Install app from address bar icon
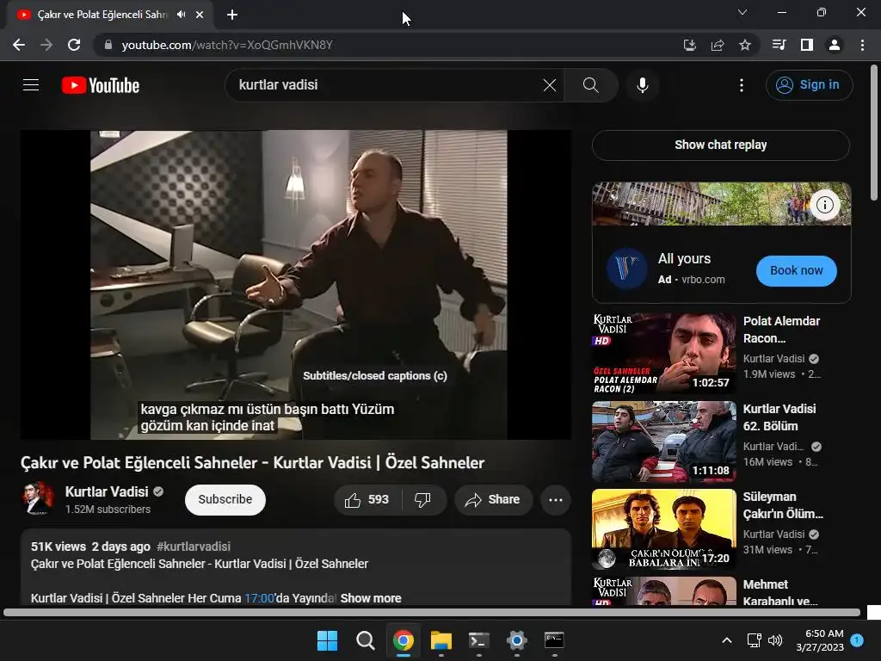This screenshot has height=661, width=881. (x=689, y=45)
